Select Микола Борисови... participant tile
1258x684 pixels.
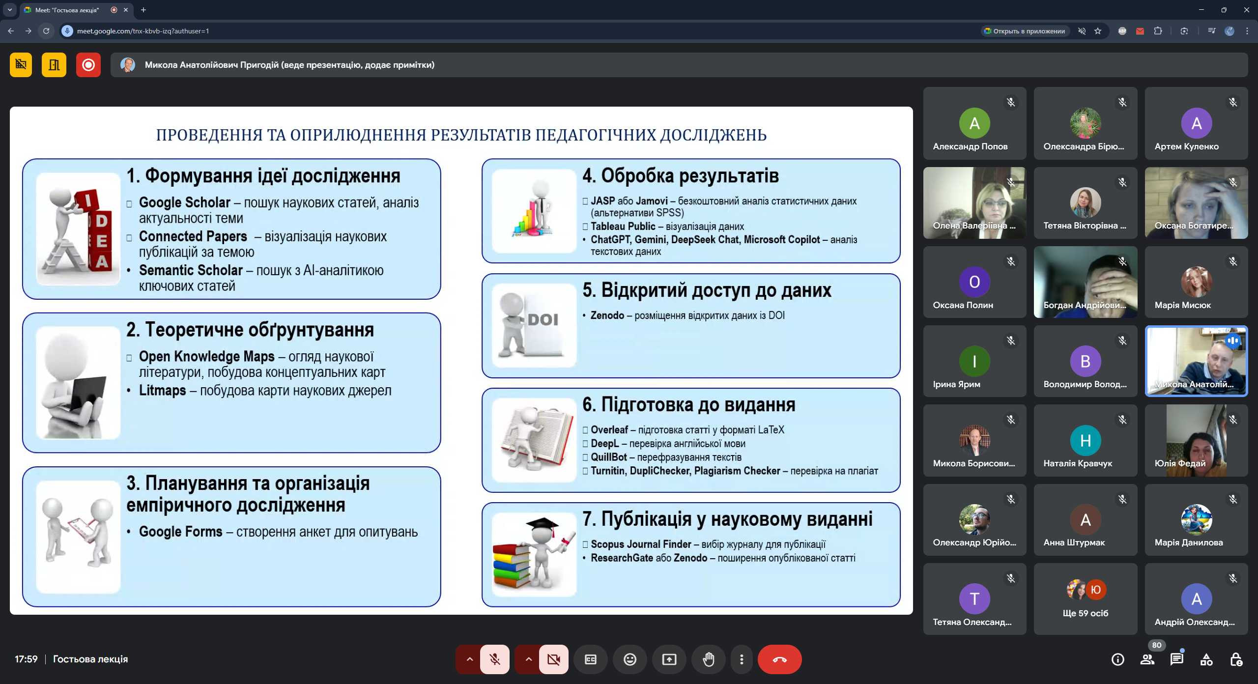click(974, 441)
